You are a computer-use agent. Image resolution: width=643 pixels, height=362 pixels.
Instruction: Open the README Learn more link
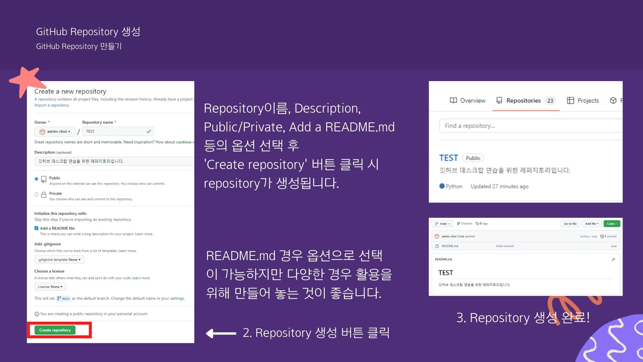click(144, 234)
